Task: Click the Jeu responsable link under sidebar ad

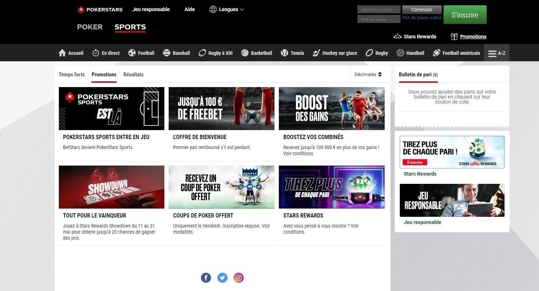Action: click(x=422, y=222)
